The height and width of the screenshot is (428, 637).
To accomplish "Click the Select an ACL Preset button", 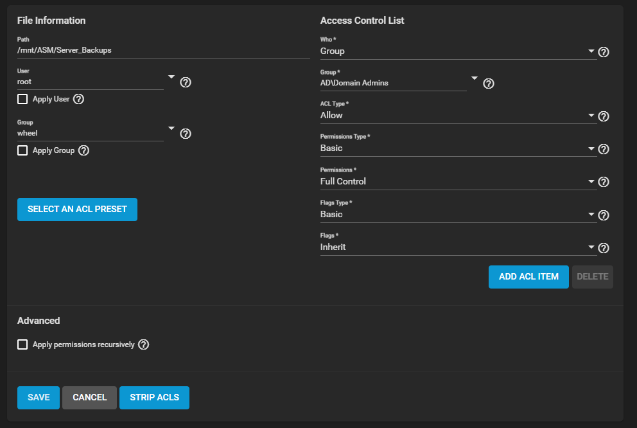I will (77, 210).
